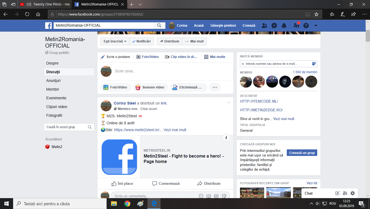370x209 pixels.
Task: Open the Mai multe composer options
Action: [215, 57]
